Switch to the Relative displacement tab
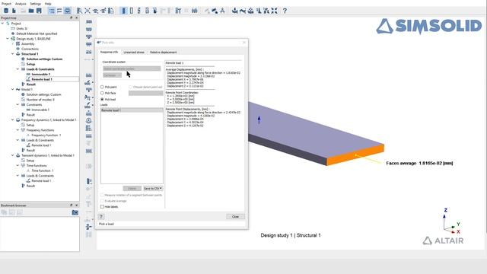 [x=164, y=53]
